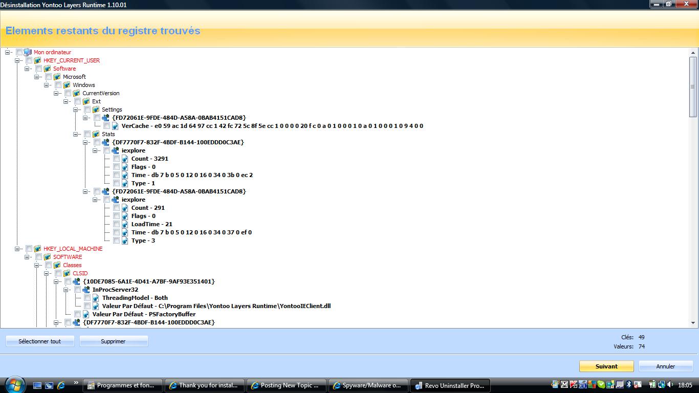Switch to Programmes et fon... taskbar window
699x393 pixels.
coord(123,385)
